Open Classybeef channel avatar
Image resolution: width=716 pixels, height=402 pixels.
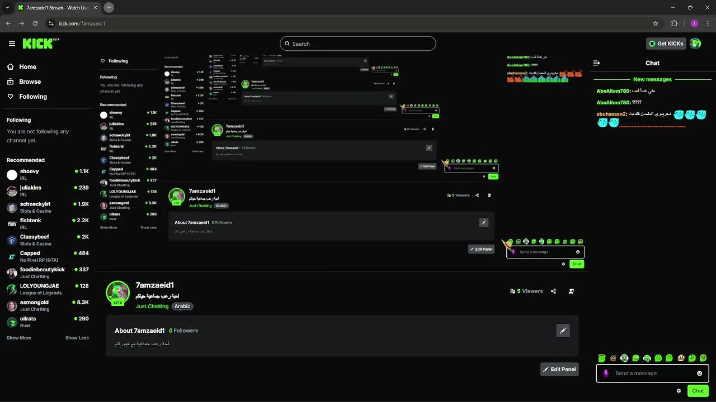[12, 240]
